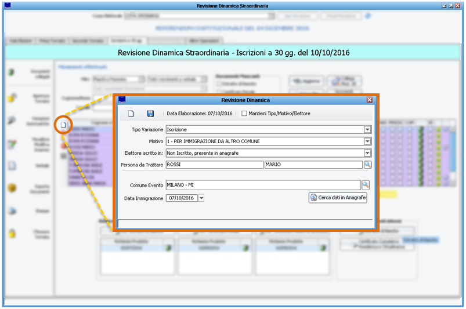
Task: Save the record with the floppy disk icon
Action: pyautogui.click(x=151, y=114)
